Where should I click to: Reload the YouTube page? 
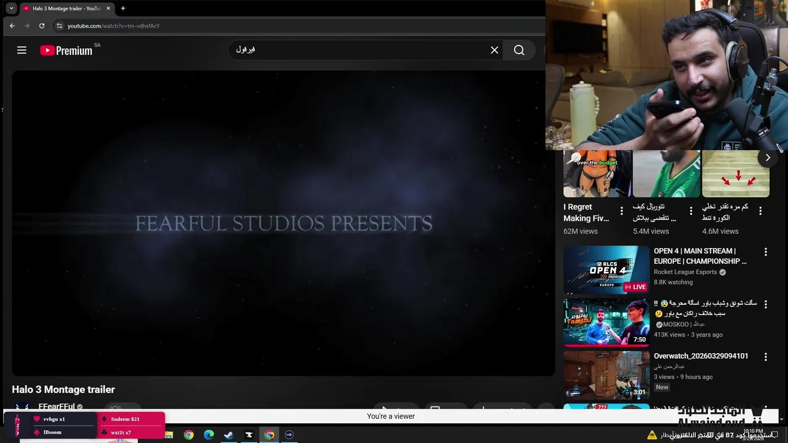coord(42,26)
